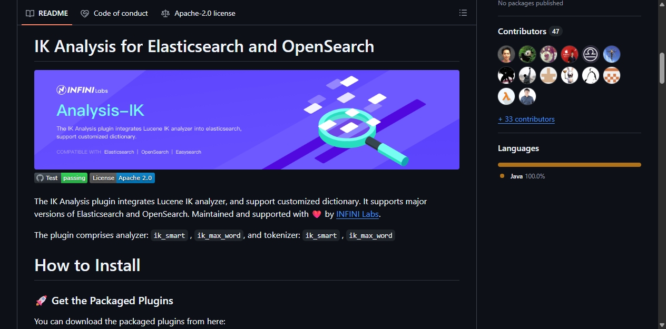Screen dimensions: 666x329
Task: Open the tan cross identicon contributor
Action: click(549, 75)
